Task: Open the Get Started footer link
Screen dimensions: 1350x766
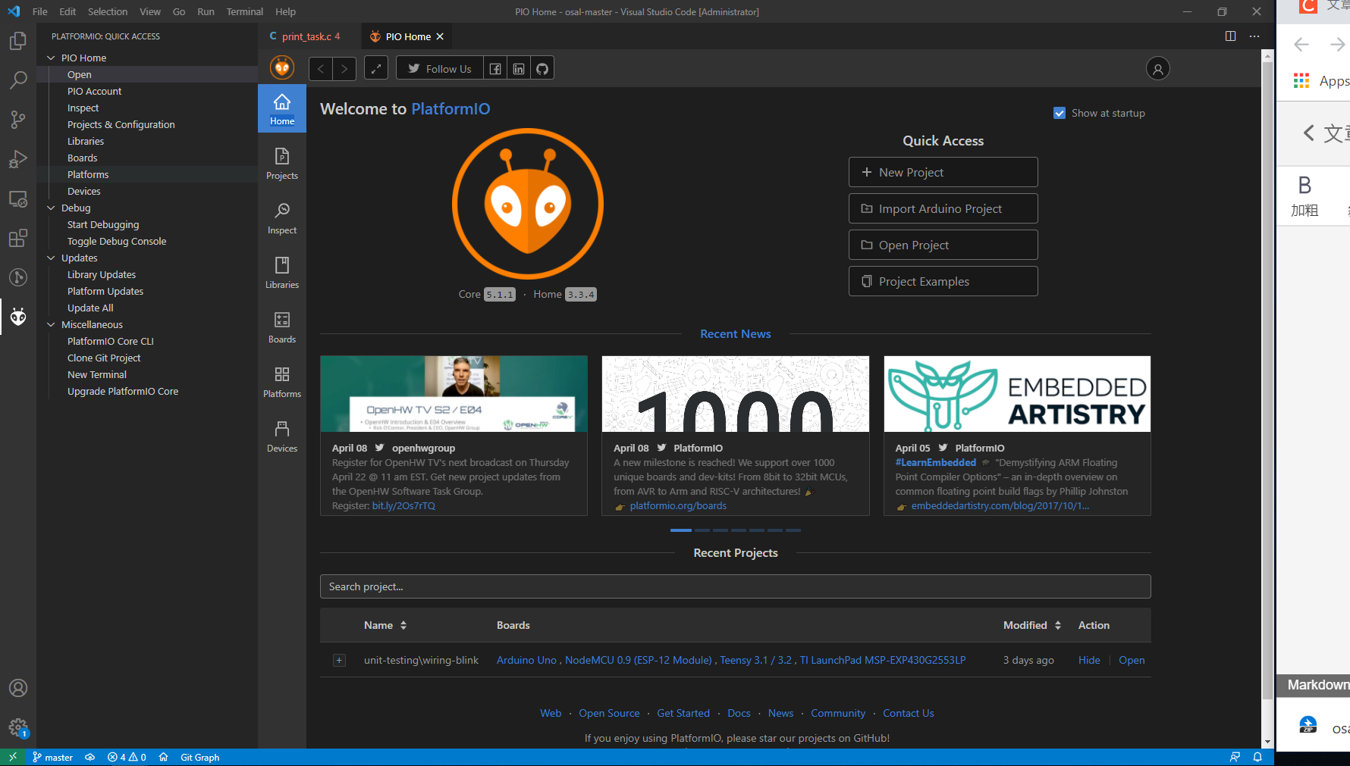Action: 683,713
